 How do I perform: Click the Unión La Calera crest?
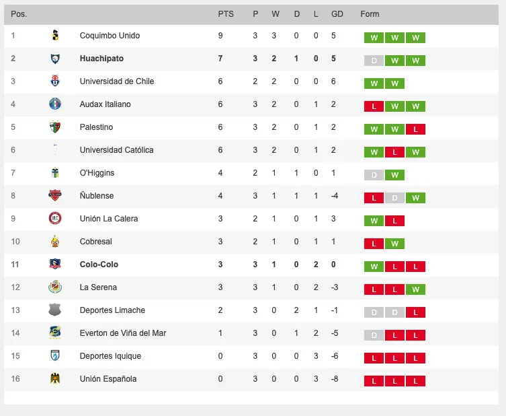point(55,219)
